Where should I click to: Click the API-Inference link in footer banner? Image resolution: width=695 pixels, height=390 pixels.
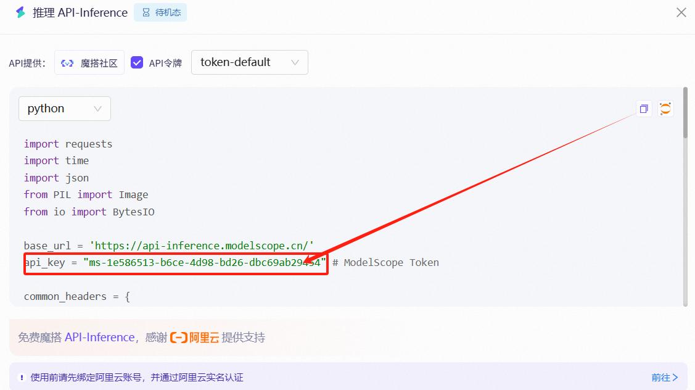pos(99,338)
